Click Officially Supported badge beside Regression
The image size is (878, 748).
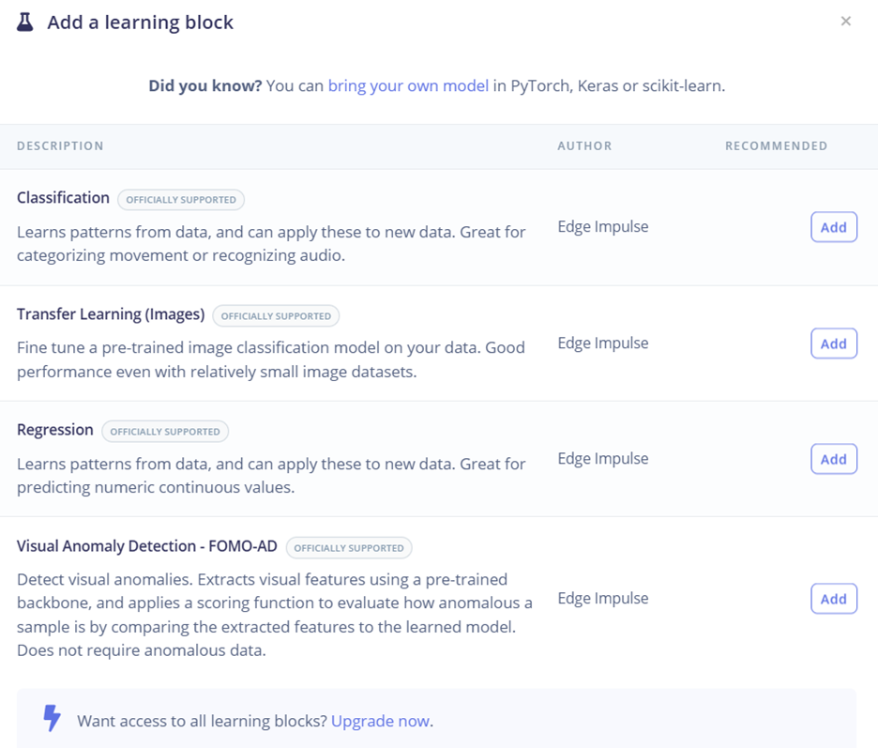pos(165,432)
